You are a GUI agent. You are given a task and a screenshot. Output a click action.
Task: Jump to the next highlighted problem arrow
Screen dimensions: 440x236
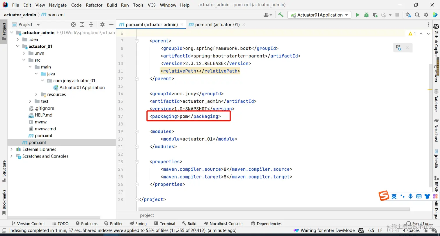[428, 34]
